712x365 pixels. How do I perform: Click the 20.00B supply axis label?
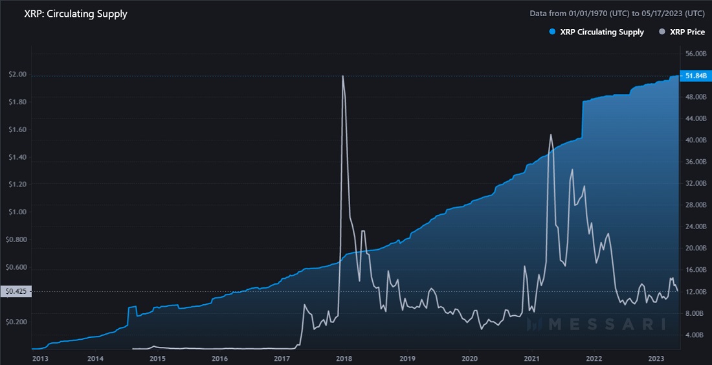click(696, 249)
